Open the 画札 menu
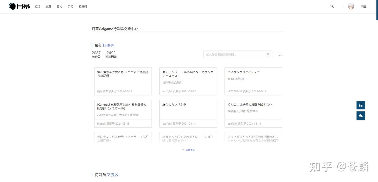The image size is (378, 182). (x=59, y=7)
